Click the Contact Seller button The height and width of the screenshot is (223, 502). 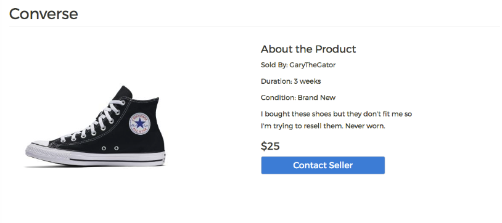pyautogui.click(x=323, y=165)
